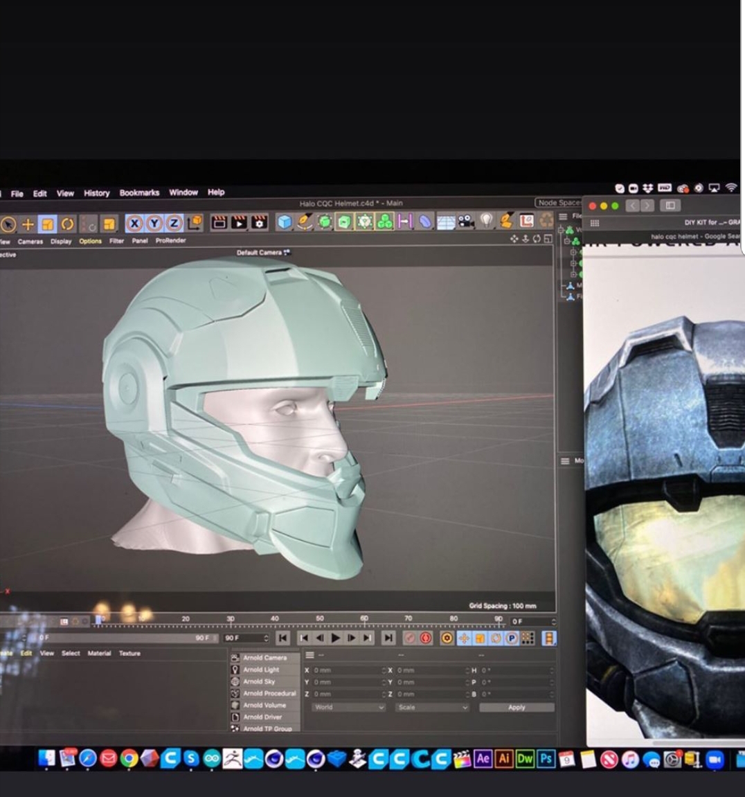Screen dimensions: 745x797
Task: Toggle the coordinate system icon
Action: click(194, 223)
